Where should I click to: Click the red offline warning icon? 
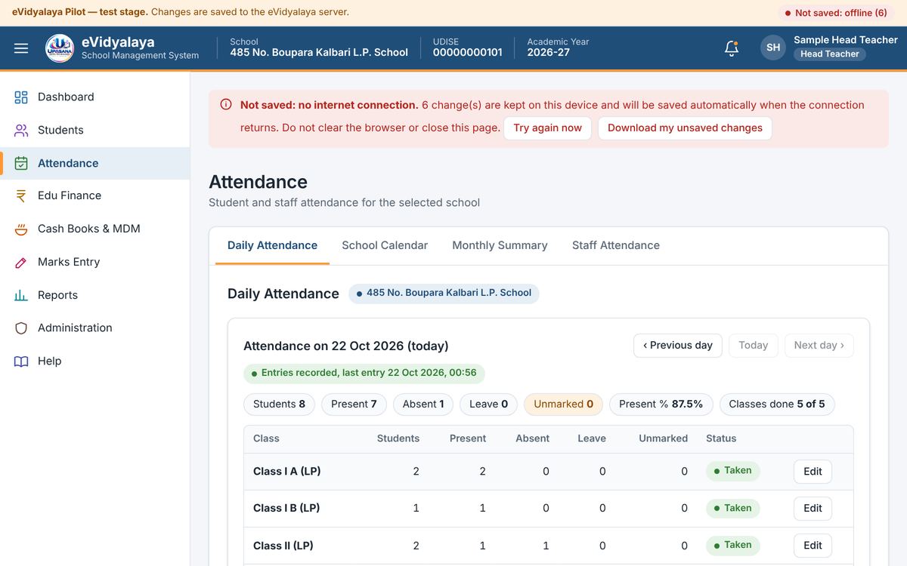click(226, 105)
